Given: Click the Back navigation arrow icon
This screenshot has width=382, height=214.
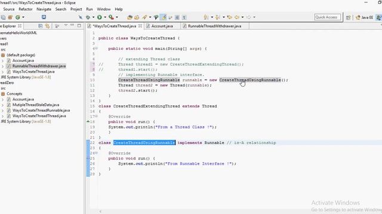Looking at the screenshot, I should point(237,17).
